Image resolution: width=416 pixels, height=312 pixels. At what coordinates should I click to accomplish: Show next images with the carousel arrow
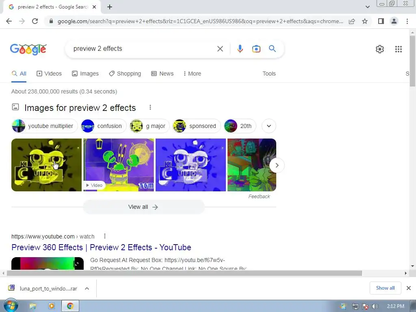click(x=277, y=165)
